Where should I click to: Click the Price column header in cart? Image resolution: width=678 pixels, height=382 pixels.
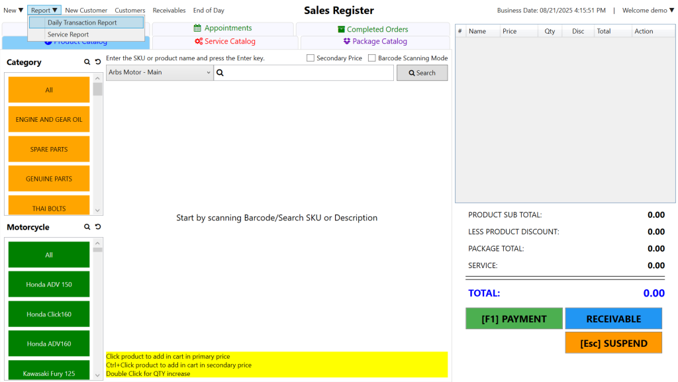(x=519, y=31)
